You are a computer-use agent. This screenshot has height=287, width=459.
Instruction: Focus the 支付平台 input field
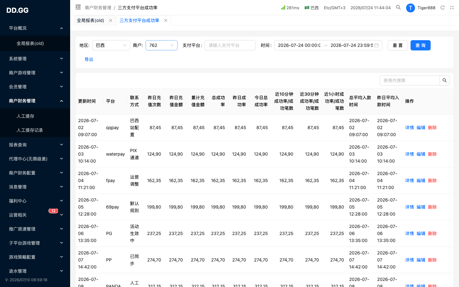point(230,45)
